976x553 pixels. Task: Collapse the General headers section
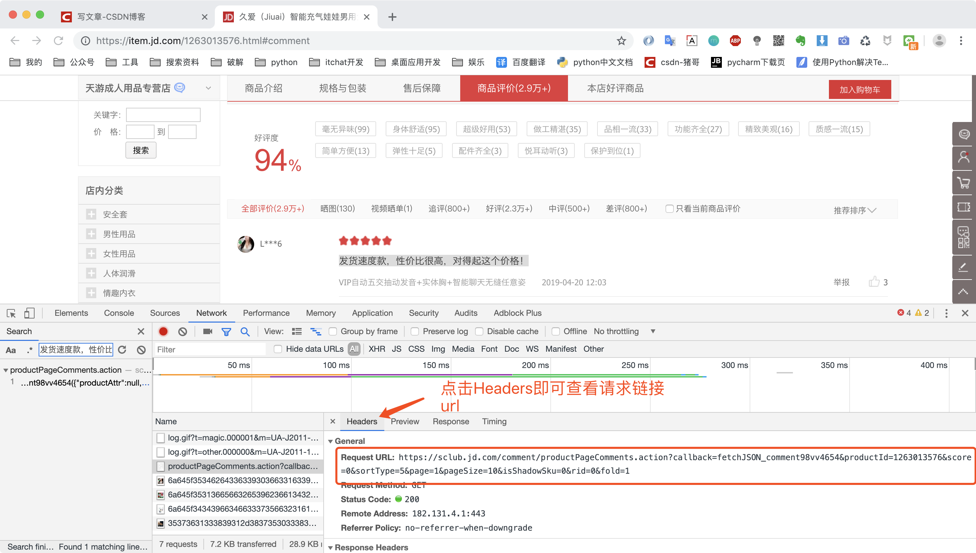[x=331, y=441]
